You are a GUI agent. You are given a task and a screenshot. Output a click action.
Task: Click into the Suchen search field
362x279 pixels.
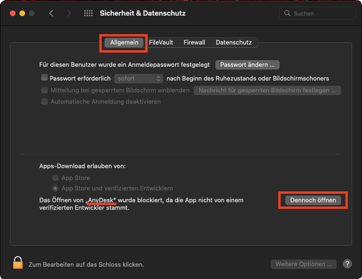point(318,13)
